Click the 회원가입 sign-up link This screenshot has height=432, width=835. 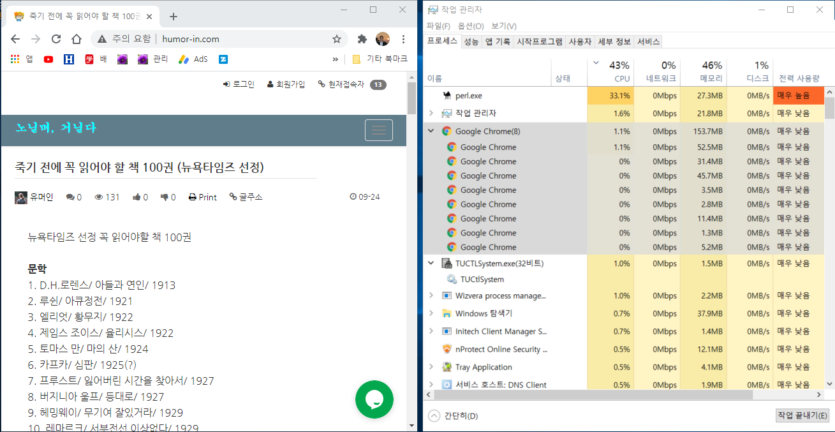coord(286,84)
